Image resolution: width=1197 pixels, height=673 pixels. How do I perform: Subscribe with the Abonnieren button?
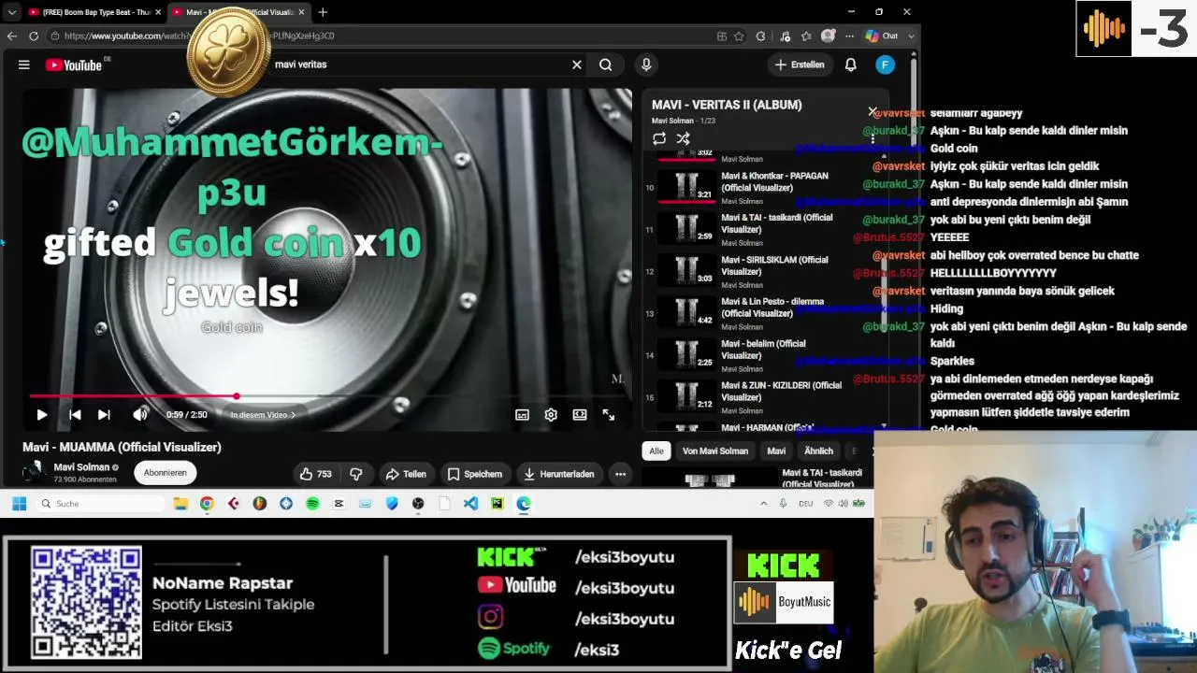point(166,473)
